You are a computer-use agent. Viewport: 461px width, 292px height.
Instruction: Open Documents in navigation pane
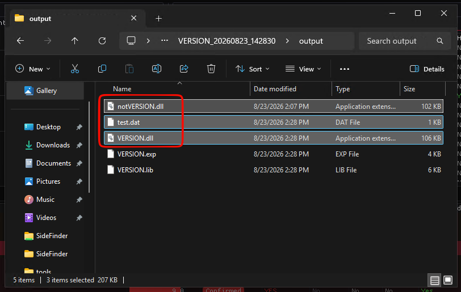point(53,164)
